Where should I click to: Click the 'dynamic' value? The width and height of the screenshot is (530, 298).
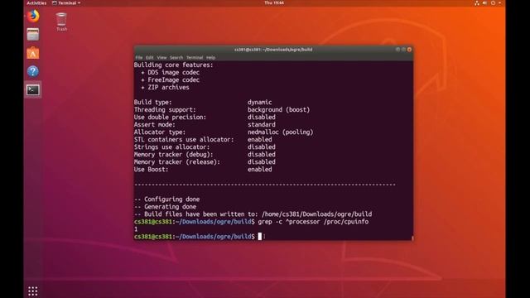pos(259,102)
